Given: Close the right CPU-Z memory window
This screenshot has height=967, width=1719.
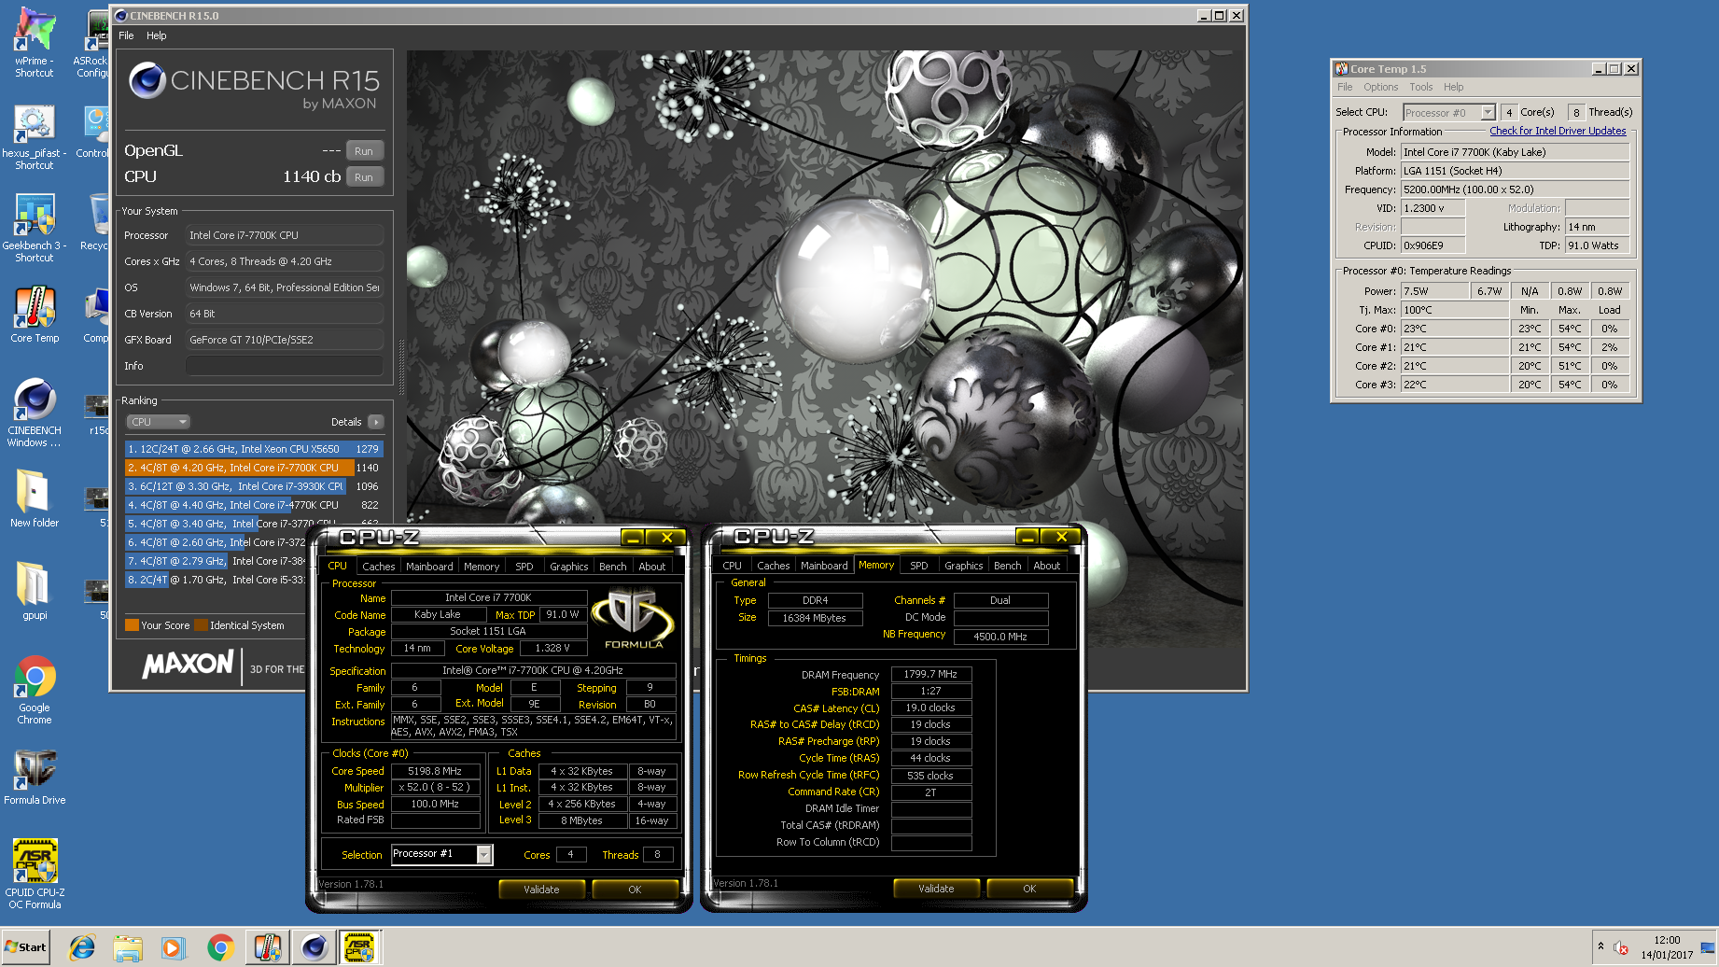Looking at the screenshot, I should point(1061,537).
